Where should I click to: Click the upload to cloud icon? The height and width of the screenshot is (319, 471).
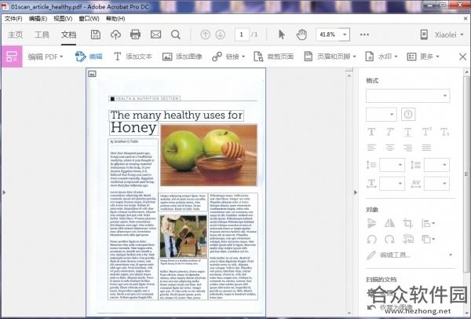115,35
